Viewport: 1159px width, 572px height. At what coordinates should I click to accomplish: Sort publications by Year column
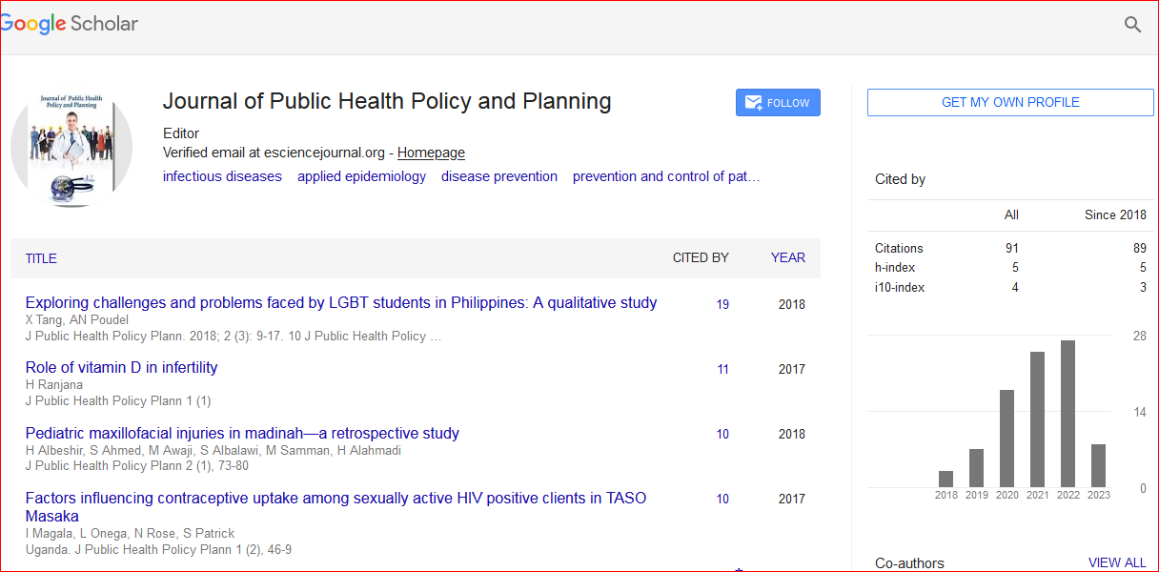pyautogui.click(x=787, y=258)
